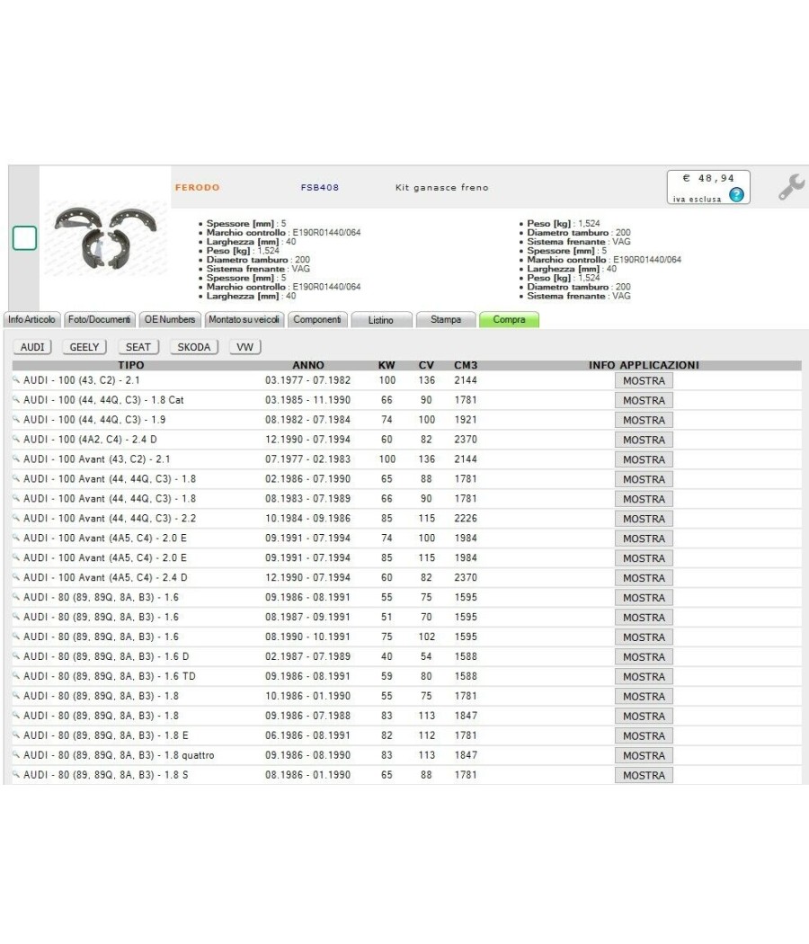Show the Listino tab
Viewport: 809px width, 944px height.
click(x=381, y=320)
